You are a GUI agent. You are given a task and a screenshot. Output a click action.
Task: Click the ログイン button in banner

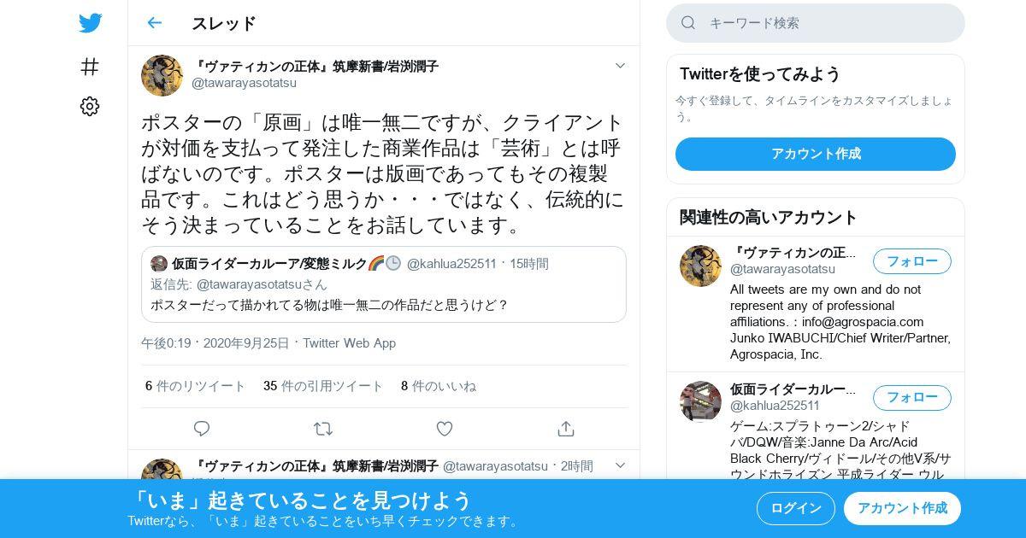[x=796, y=508]
